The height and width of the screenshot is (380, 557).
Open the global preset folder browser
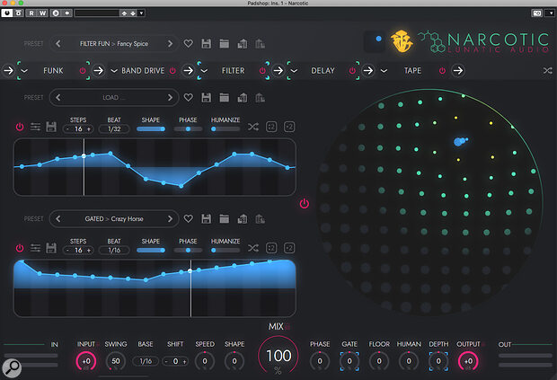[x=225, y=44]
